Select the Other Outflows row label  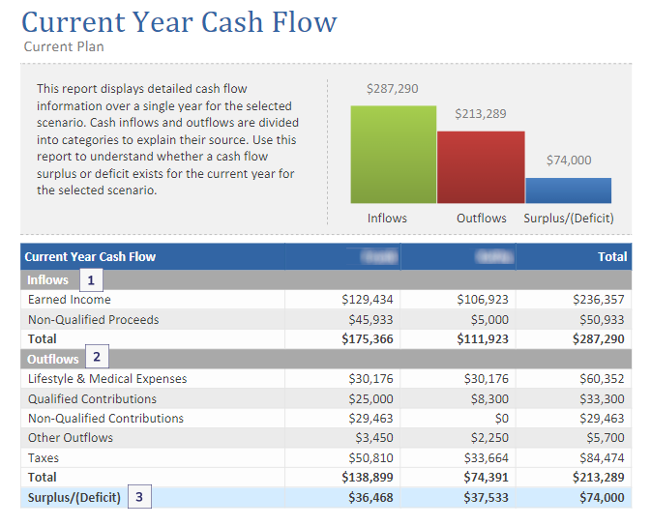pos(71,438)
